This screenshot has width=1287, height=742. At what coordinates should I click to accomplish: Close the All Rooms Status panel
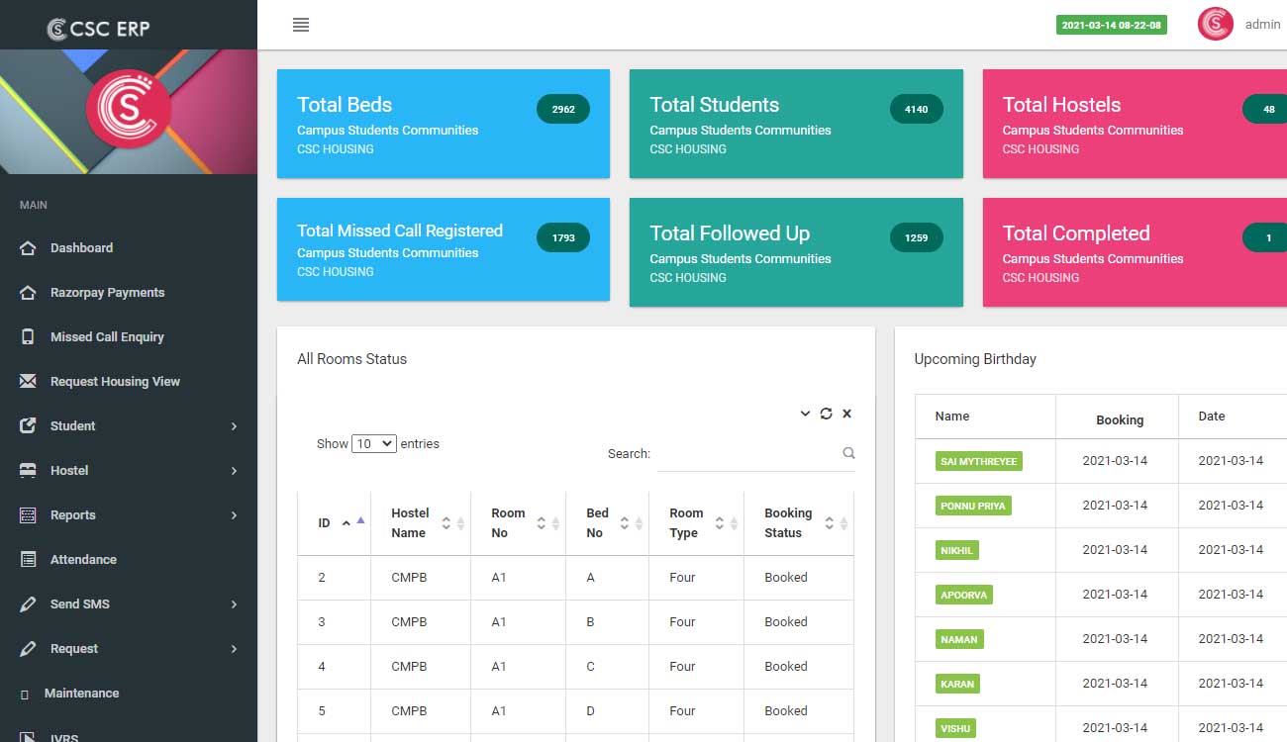click(x=846, y=414)
